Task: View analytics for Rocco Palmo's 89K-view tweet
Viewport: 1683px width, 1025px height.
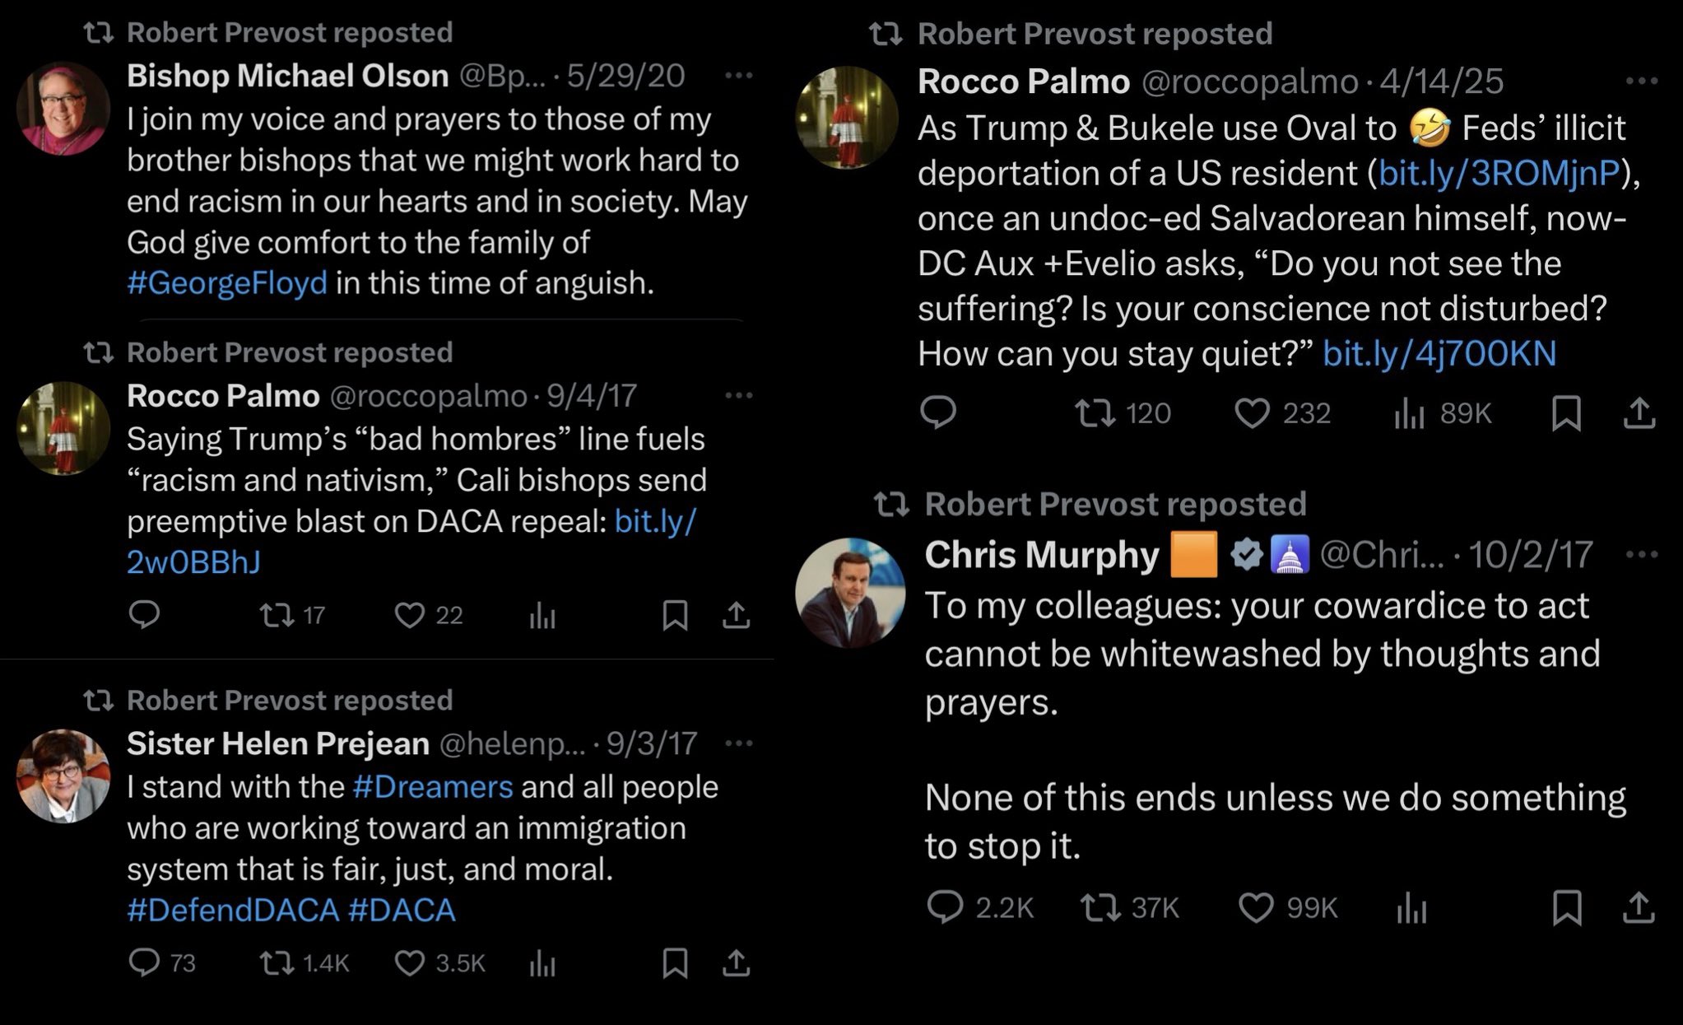Action: [x=1409, y=414]
